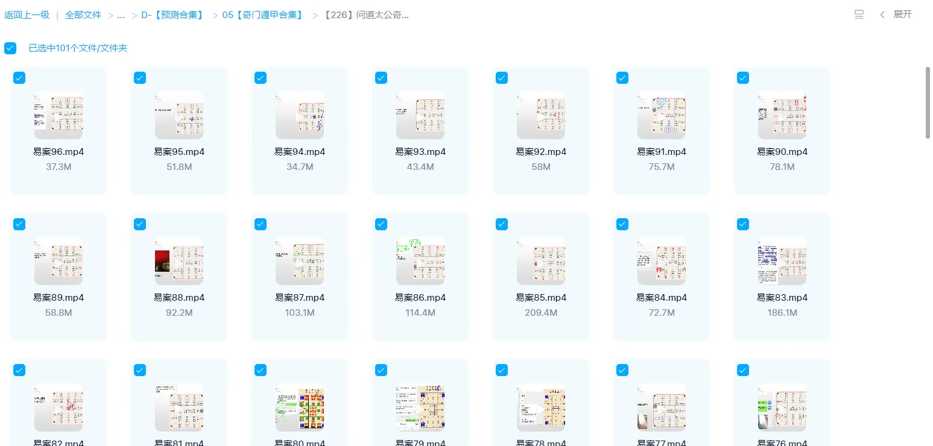The height and width of the screenshot is (446, 933).
Task: Open 易案88.mp4 video thumbnail
Action: coord(179,262)
